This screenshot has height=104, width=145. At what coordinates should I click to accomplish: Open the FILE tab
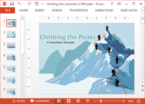[x=7, y=10]
